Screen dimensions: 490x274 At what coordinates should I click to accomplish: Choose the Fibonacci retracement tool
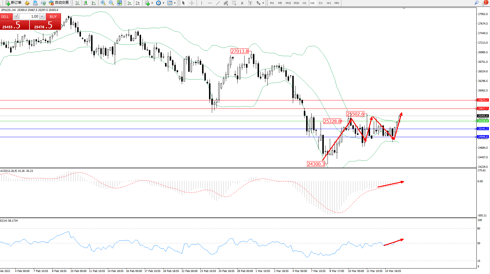pyautogui.click(x=234, y=3)
